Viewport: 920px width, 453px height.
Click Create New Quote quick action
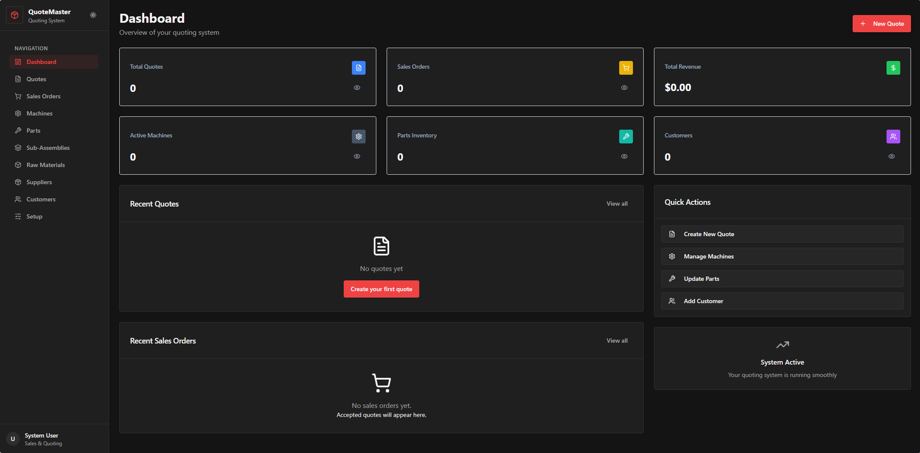[782, 234]
